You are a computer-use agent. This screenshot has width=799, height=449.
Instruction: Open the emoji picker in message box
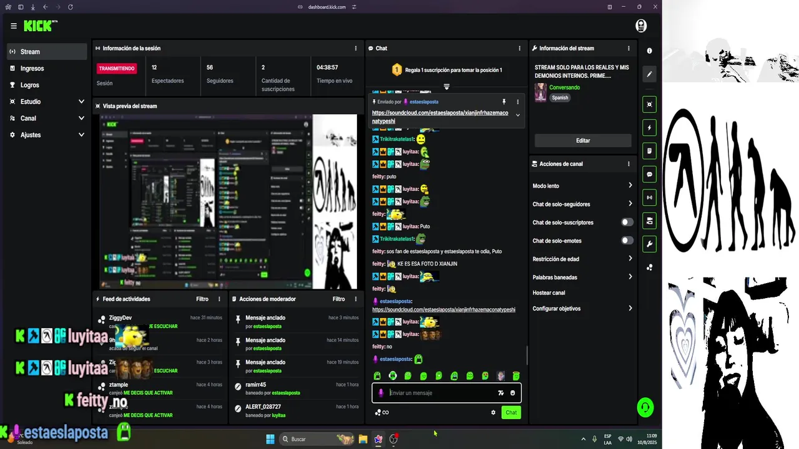(x=512, y=393)
